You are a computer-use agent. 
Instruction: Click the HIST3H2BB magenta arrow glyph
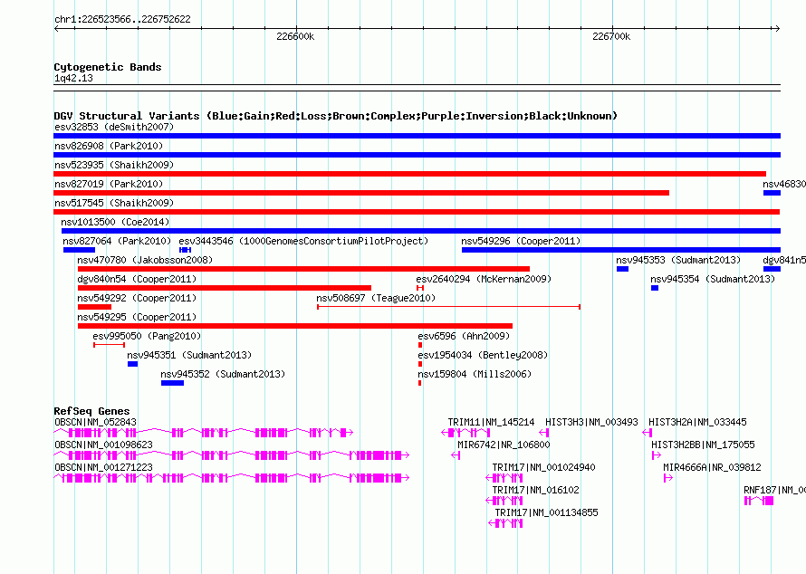click(657, 455)
